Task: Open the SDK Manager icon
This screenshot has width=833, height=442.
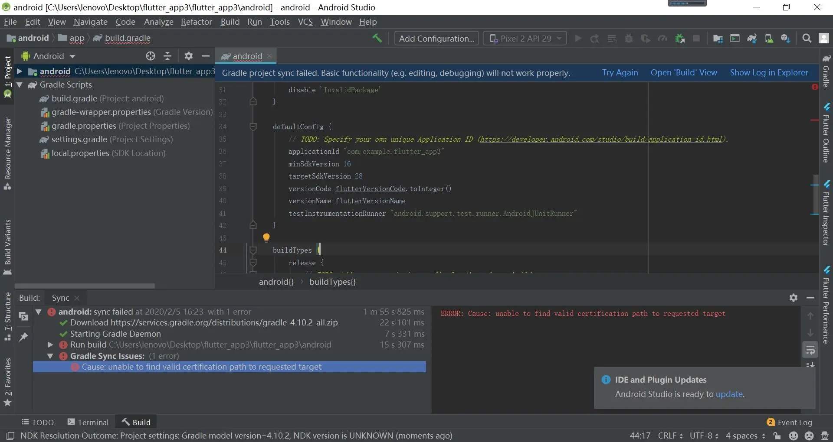Action: coord(786,39)
